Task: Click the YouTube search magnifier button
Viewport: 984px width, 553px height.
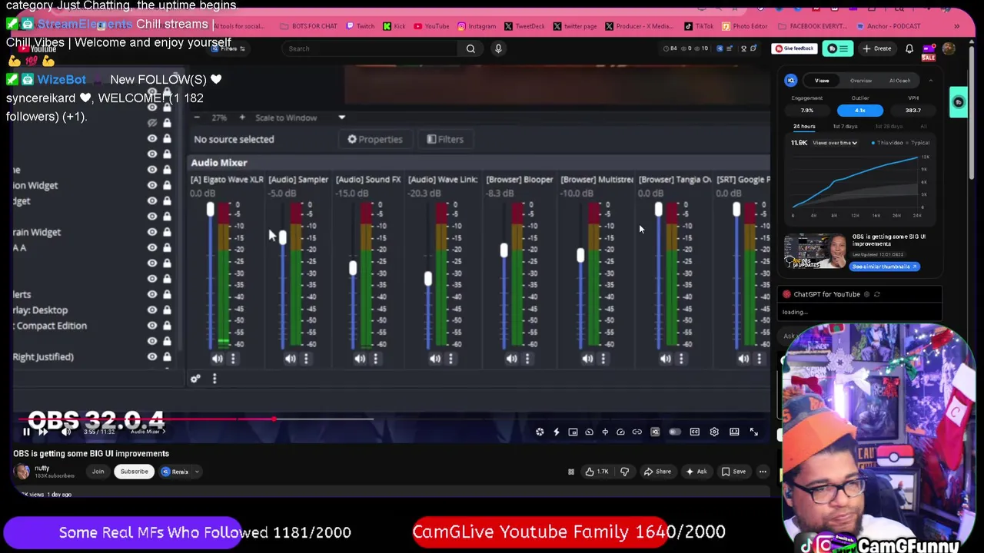Action: [470, 48]
